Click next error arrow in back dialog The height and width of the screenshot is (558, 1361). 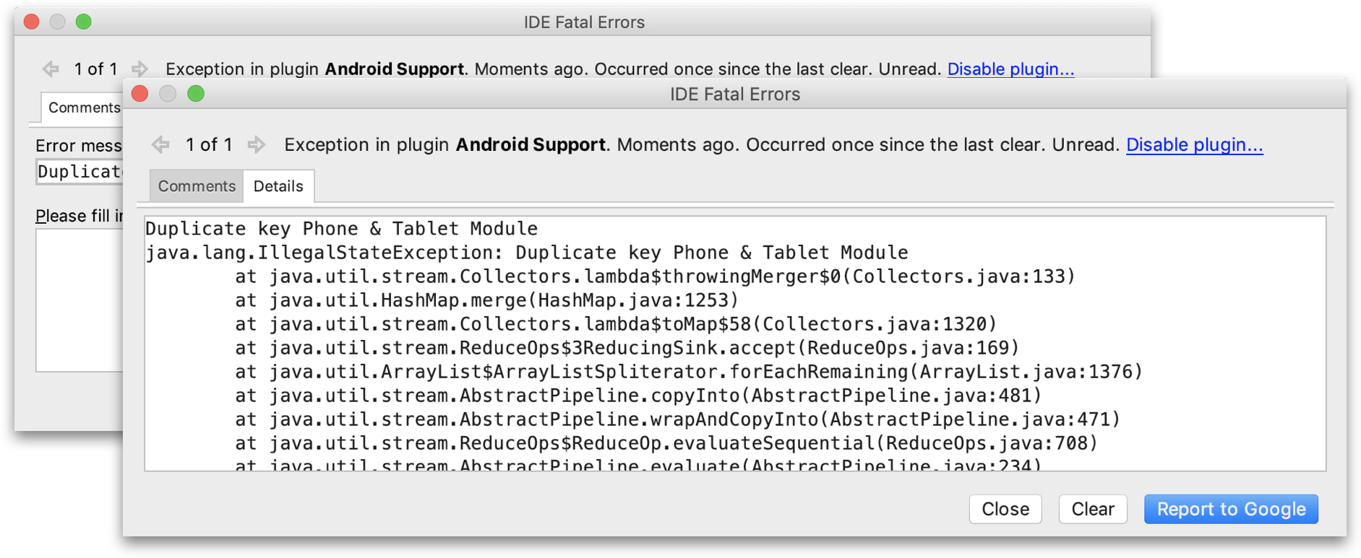[139, 69]
